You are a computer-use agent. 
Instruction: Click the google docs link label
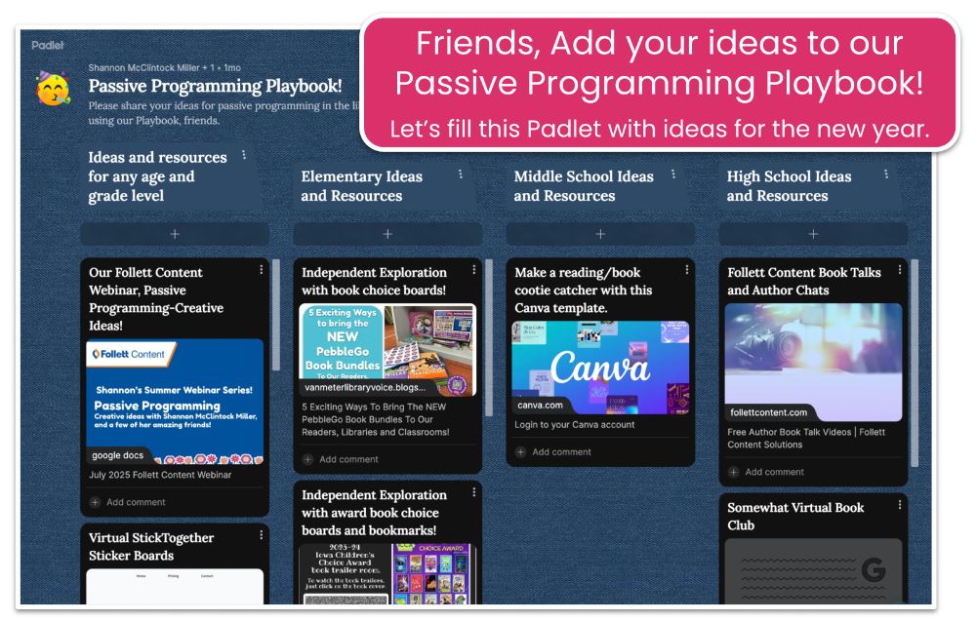click(118, 455)
